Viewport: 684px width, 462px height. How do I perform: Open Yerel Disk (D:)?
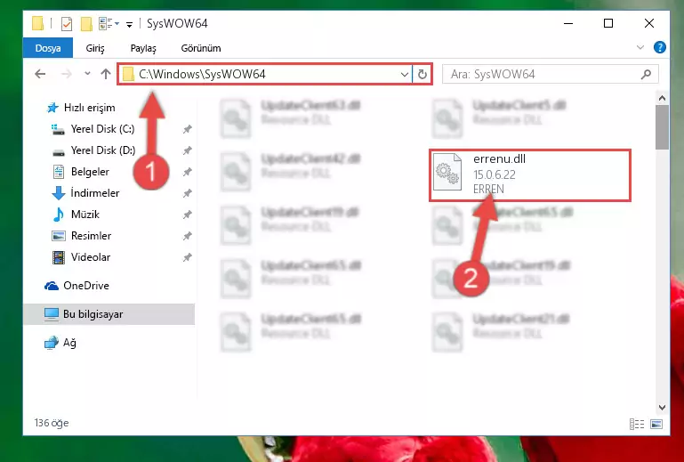click(103, 150)
